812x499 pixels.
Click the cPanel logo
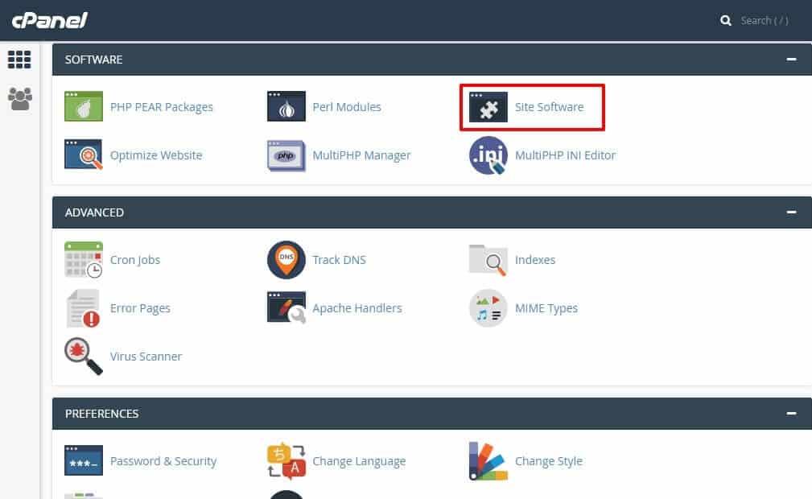[50, 20]
